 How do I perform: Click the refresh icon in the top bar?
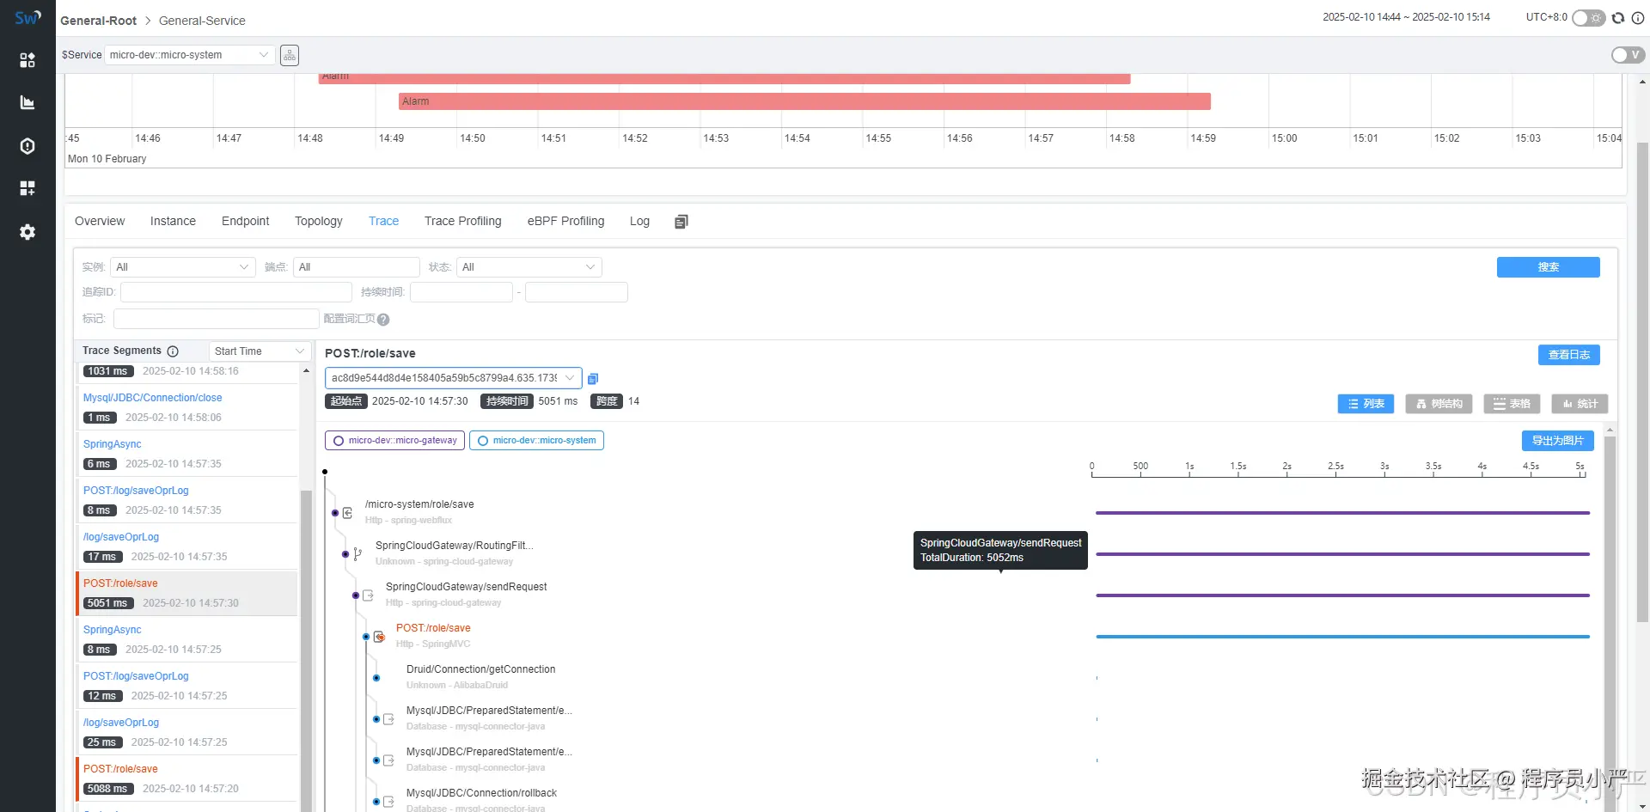[x=1618, y=18]
